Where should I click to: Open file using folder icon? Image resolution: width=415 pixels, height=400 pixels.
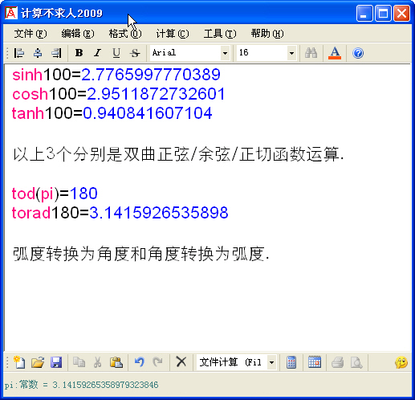(38, 362)
